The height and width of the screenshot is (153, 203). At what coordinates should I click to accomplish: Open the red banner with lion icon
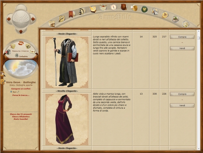click(72, 14)
